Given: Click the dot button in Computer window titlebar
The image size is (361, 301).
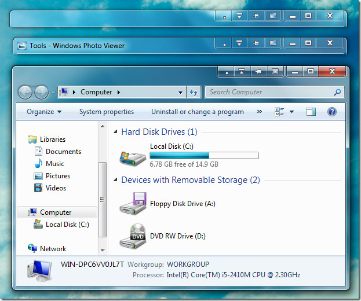Looking at the screenshot, I should (x=227, y=72).
